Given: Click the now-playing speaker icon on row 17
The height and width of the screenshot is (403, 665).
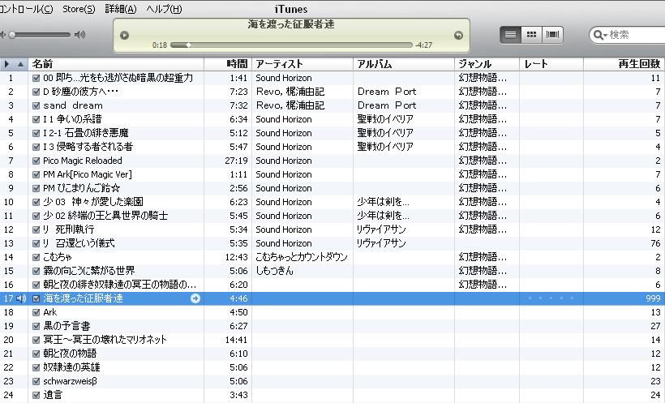Looking at the screenshot, I should tap(21, 298).
